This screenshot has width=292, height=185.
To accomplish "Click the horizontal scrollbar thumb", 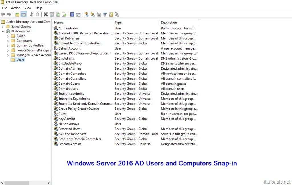I will click(x=17, y=183).
